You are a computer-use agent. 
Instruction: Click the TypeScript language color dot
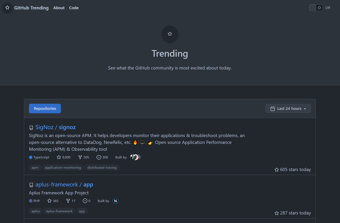[x=31, y=157]
